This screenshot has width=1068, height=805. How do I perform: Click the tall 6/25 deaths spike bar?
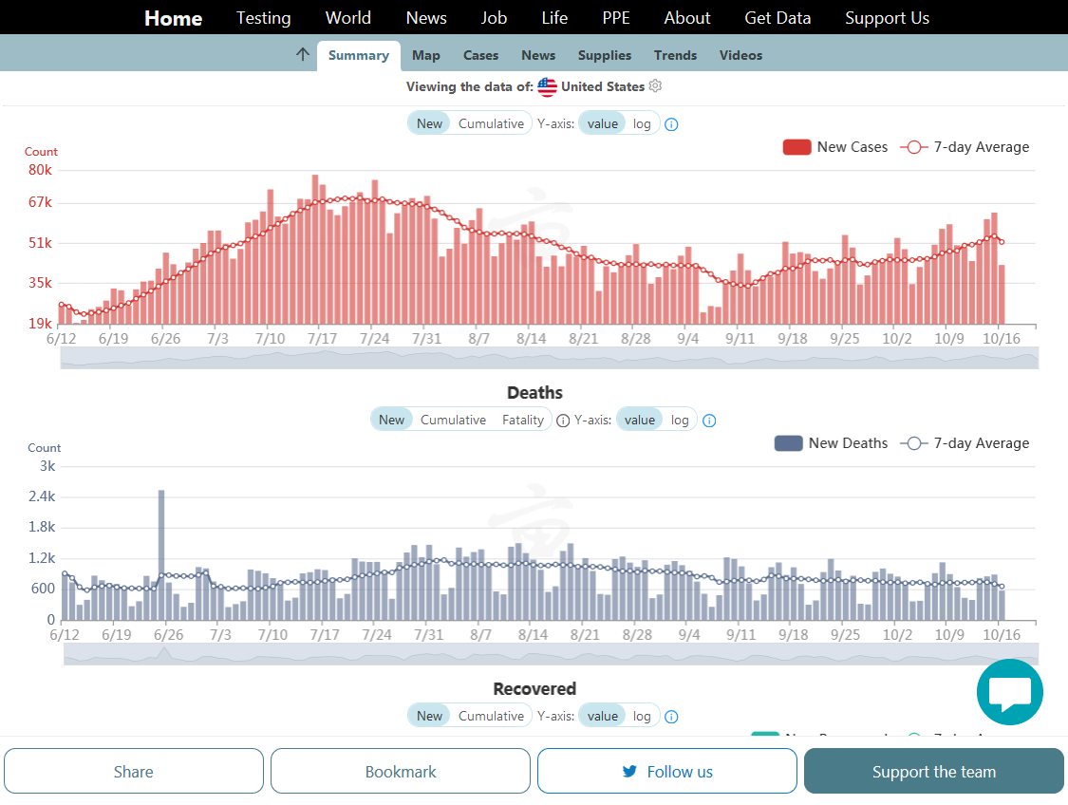pyautogui.click(x=161, y=554)
